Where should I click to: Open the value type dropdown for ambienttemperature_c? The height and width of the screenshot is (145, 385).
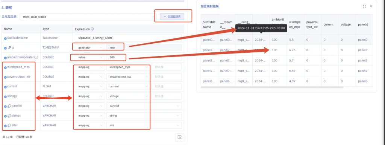click(x=90, y=57)
